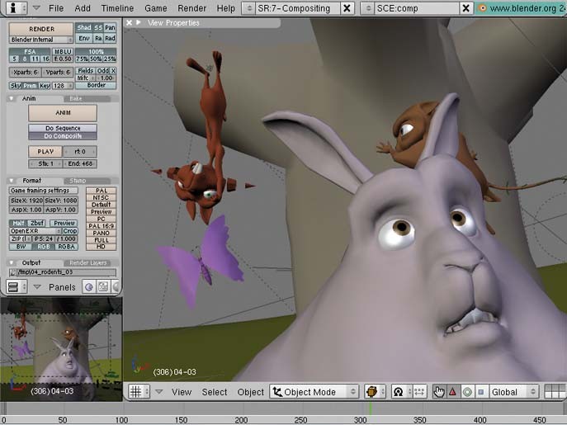Select the rotate circle manipulator
The image size is (567, 425).
click(466, 392)
